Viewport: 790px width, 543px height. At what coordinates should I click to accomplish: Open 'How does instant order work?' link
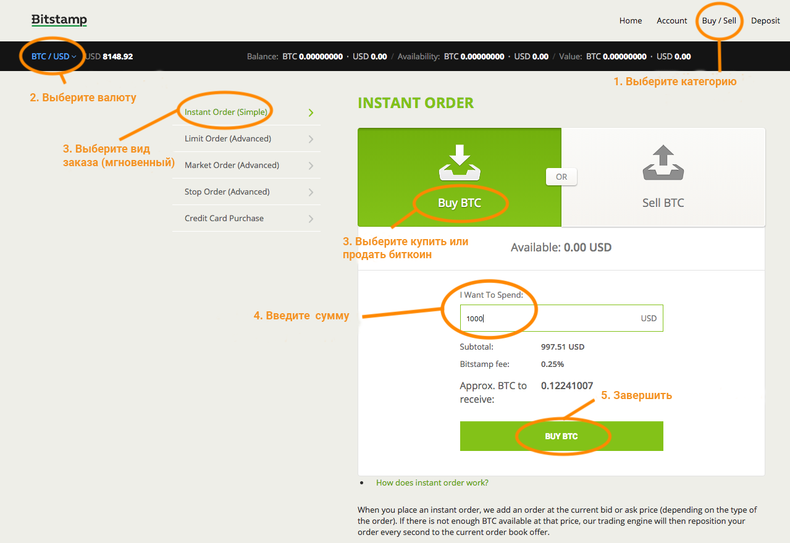point(432,482)
